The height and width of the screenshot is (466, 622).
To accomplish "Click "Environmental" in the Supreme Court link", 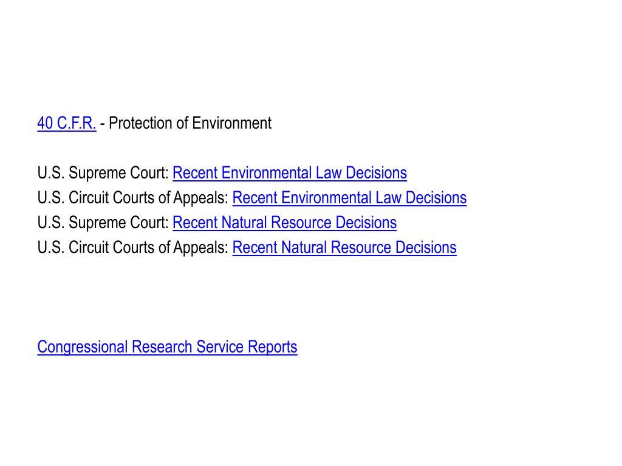I will coord(266,173).
